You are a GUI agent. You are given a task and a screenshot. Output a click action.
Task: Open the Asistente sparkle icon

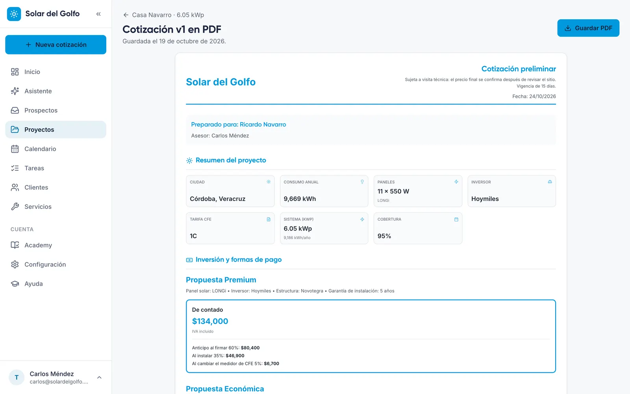point(15,91)
